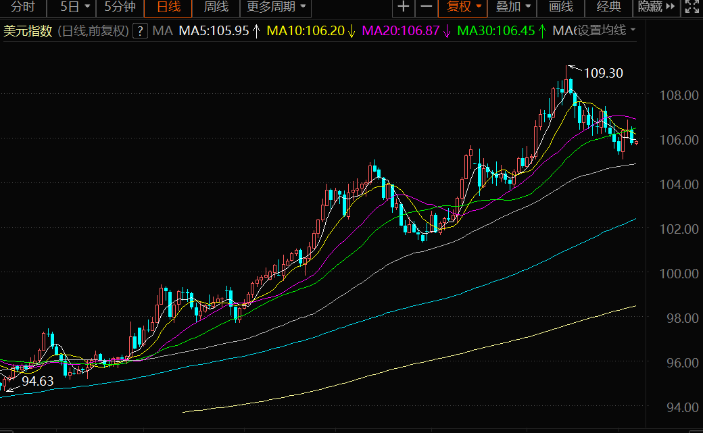Select the 日线 daily tab

pyautogui.click(x=168, y=7)
